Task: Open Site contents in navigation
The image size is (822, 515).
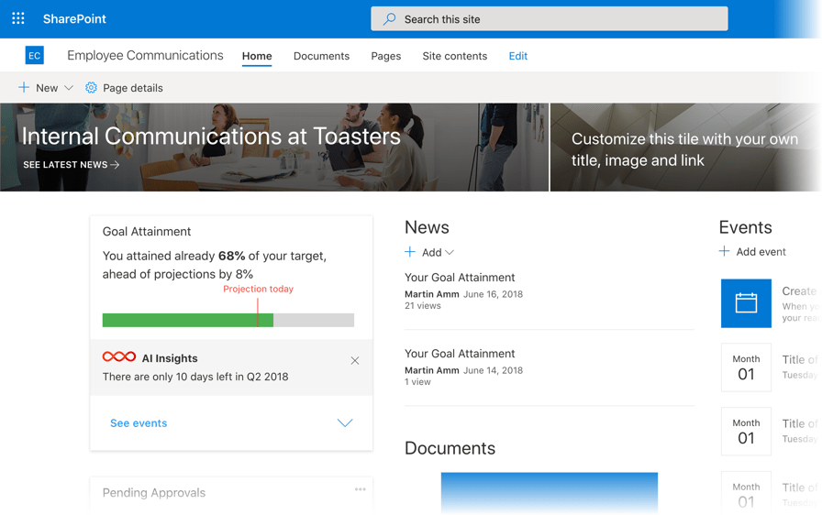Action: (x=454, y=56)
